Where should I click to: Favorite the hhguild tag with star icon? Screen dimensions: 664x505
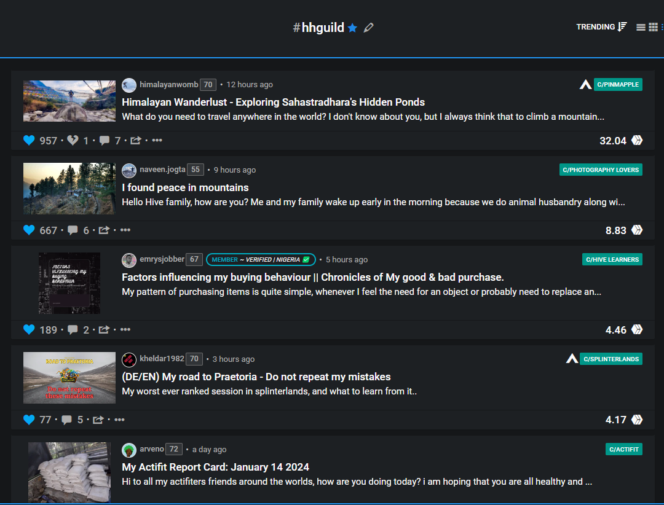pyautogui.click(x=352, y=28)
